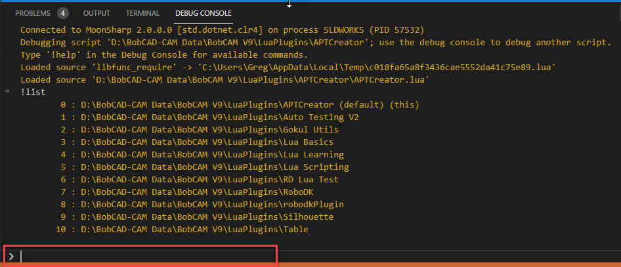The width and height of the screenshot is (621, 267).
Task: Click the prompt chevron beside the input
Action: (11, 257)
